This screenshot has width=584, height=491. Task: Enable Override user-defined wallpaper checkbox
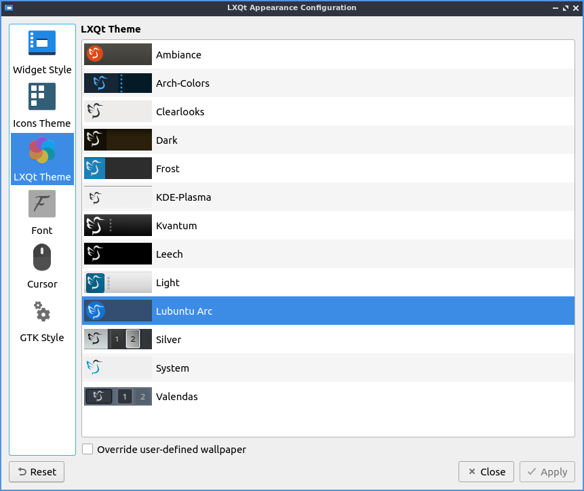pyautogui.click(x=87, y=449)
